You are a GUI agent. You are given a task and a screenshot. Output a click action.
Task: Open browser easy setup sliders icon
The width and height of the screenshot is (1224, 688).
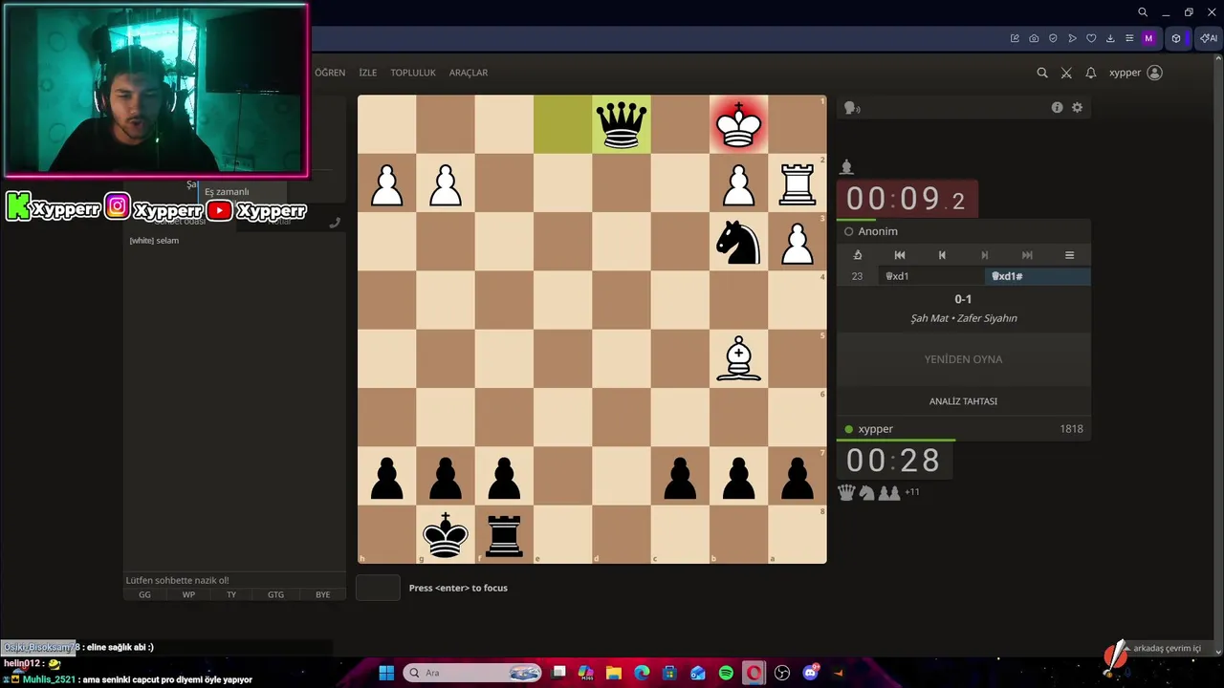tap(1129, 38)
